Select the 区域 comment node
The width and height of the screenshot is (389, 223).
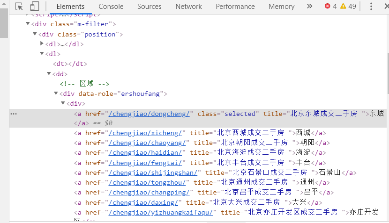click(x=84, y=84)
